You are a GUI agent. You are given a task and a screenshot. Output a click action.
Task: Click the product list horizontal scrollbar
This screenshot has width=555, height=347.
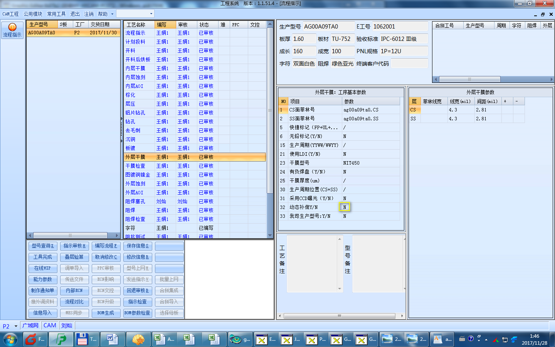73,235
